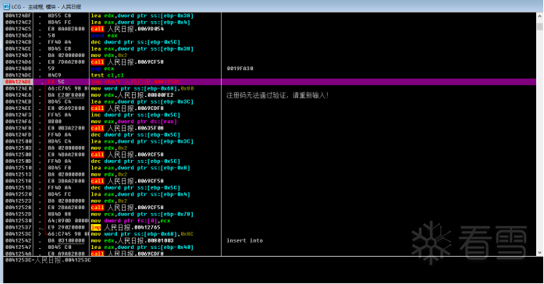544x284 pixels.
Task: Click address 00412AEB row
Action: [x=18, y=101]
